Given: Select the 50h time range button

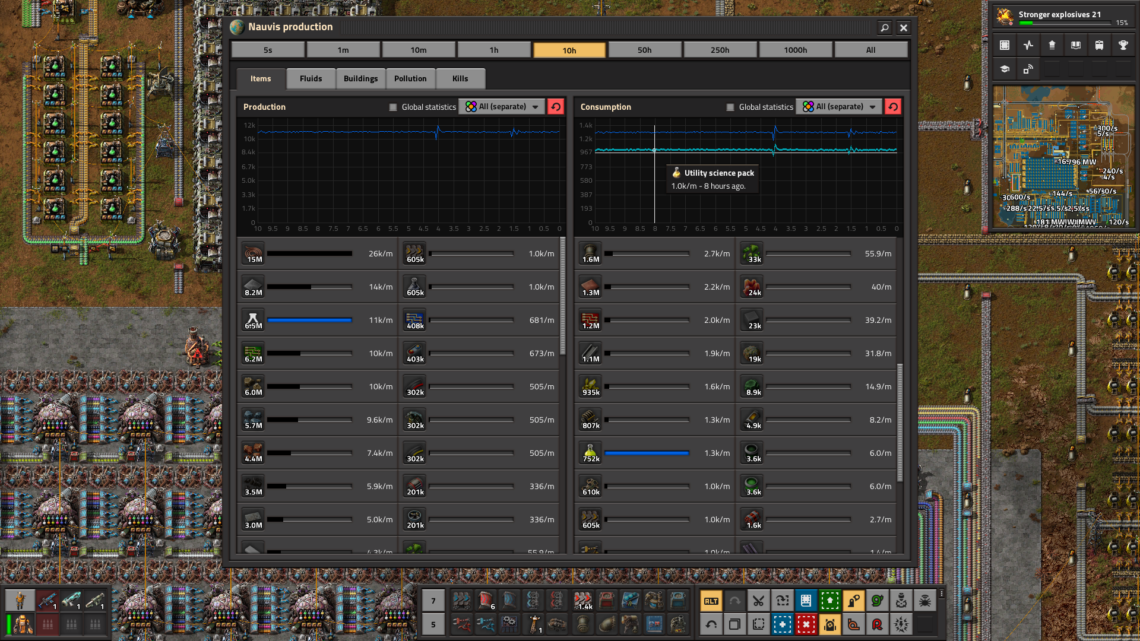Looking at the screenshot, I should [644, 49].
